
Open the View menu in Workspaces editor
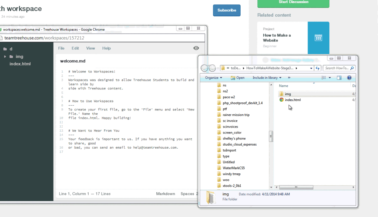pos(90,48)
